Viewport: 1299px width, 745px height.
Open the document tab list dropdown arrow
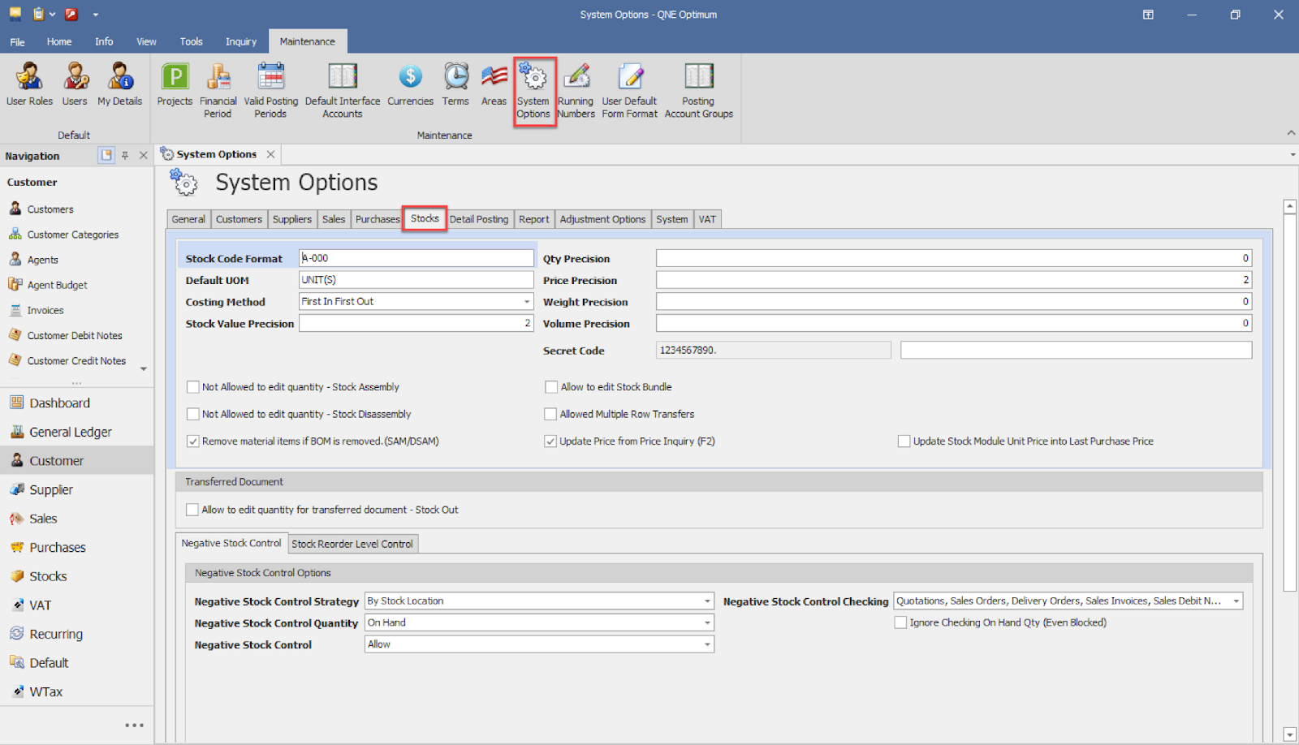1293,154
